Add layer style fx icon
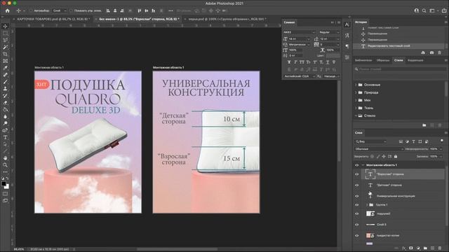Screen dimensions: 449x252 point(404,248)
